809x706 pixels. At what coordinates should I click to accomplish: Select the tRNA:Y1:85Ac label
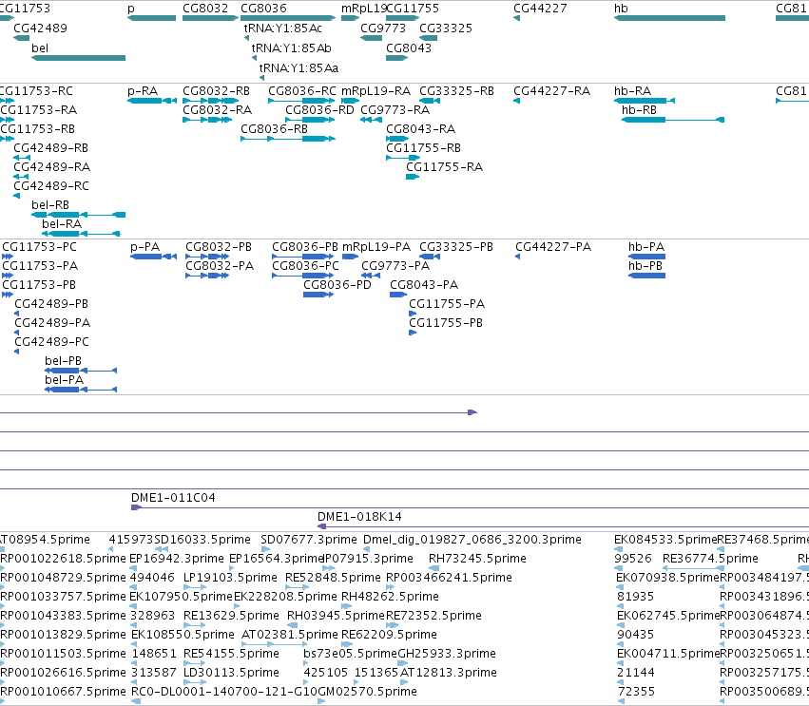click(x=282, y=29)
